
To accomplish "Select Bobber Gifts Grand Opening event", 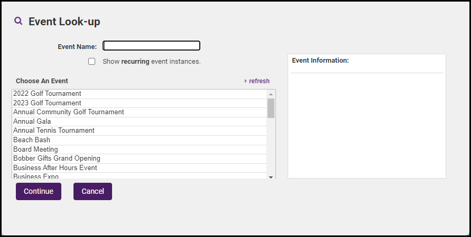I will click(x=57, y=159).
